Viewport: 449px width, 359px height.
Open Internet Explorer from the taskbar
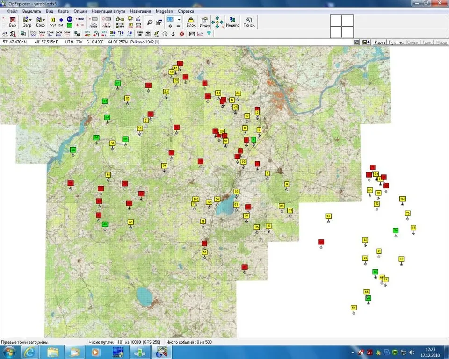[29, 352]
